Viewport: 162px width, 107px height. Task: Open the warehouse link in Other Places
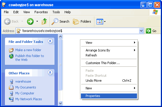(x=23, y=81)
